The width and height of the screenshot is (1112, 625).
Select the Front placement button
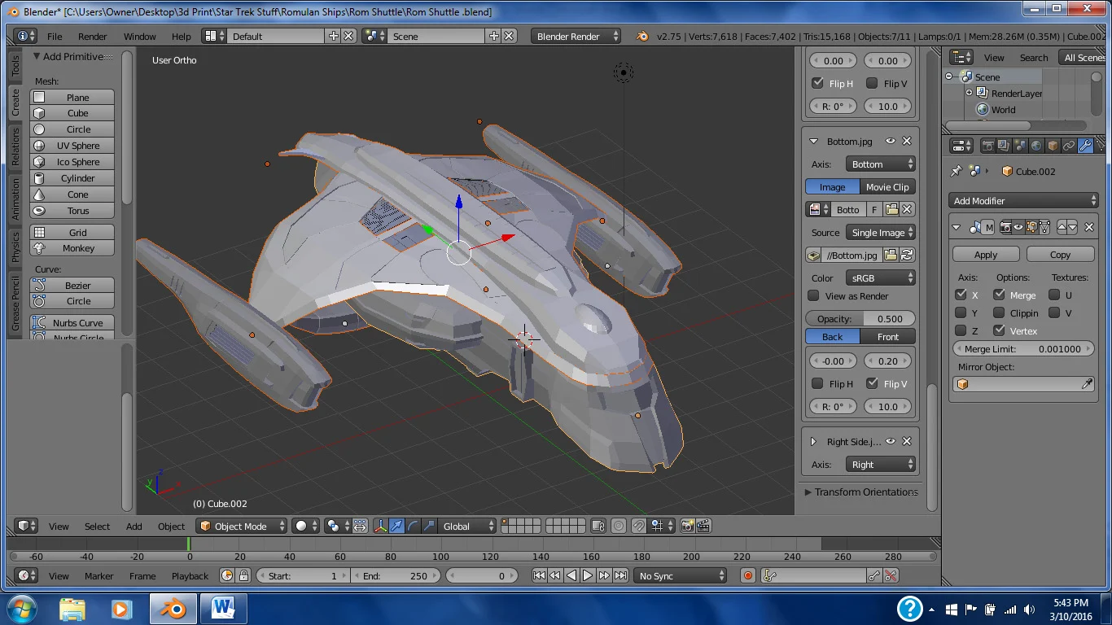[888, 337]
